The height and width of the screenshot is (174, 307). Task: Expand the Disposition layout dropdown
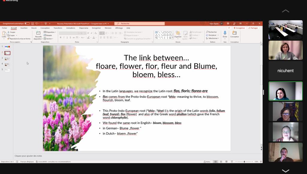pyautogui.click(x=50, y=32)
